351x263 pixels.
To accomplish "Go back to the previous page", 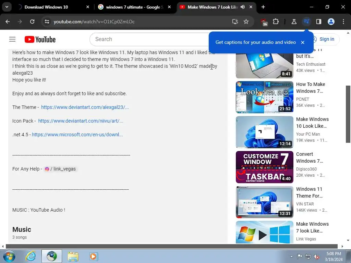I will (x=8, y=22).
